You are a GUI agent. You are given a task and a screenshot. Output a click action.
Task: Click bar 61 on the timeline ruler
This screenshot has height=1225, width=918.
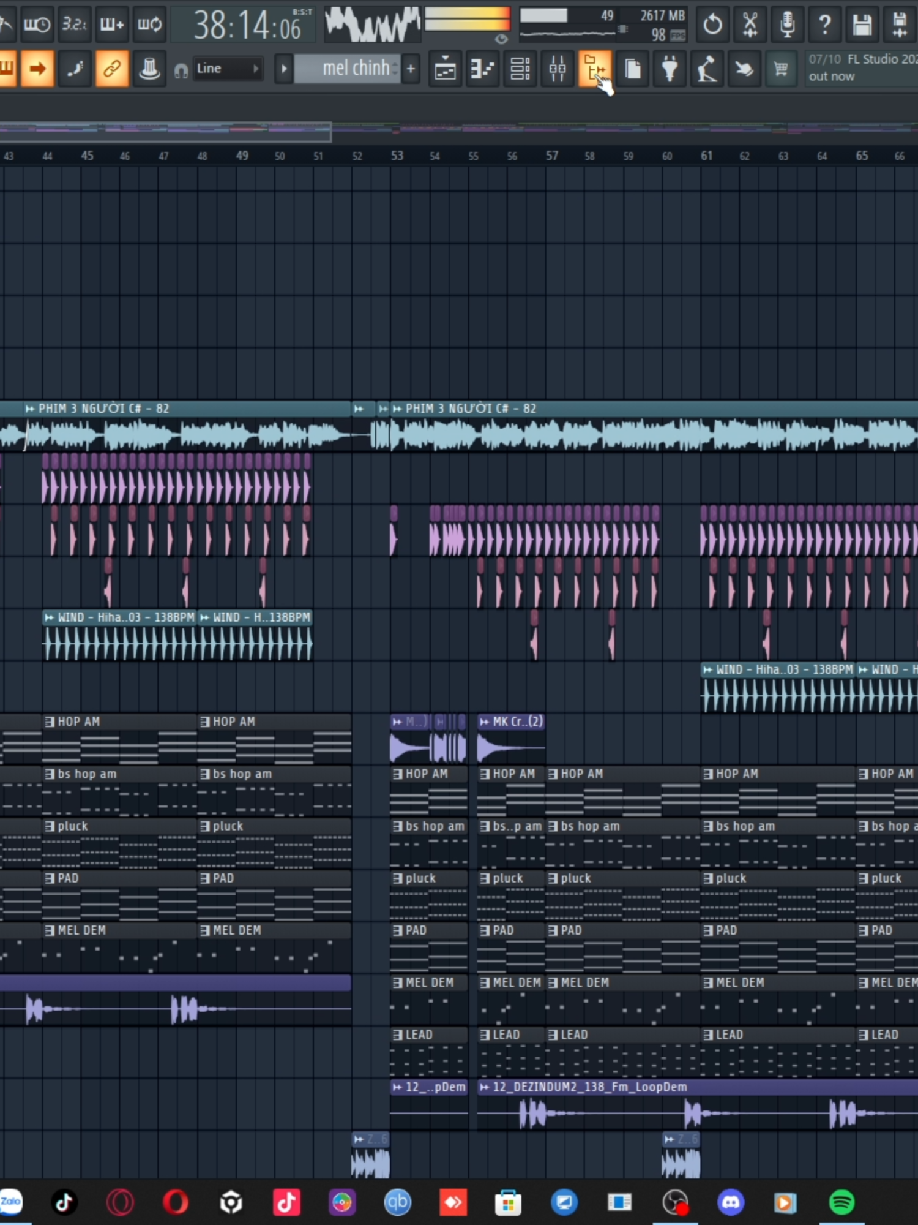coord(707,156)
